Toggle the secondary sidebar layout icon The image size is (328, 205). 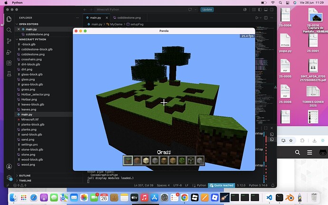pyautogui.click(x=272, y=10)
